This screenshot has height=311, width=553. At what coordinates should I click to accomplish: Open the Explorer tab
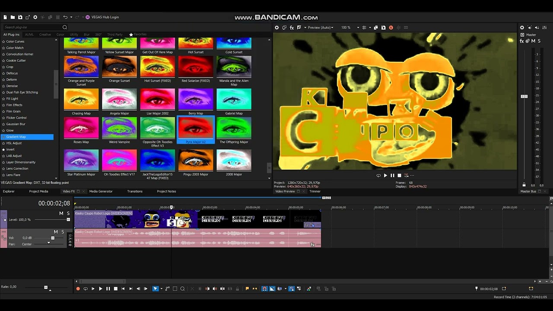tap(9, 191)
